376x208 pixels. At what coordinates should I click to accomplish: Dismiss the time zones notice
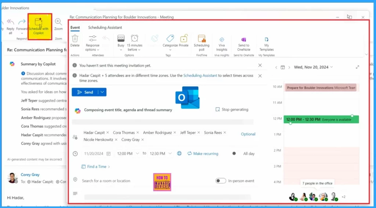[x=260, y=76]
